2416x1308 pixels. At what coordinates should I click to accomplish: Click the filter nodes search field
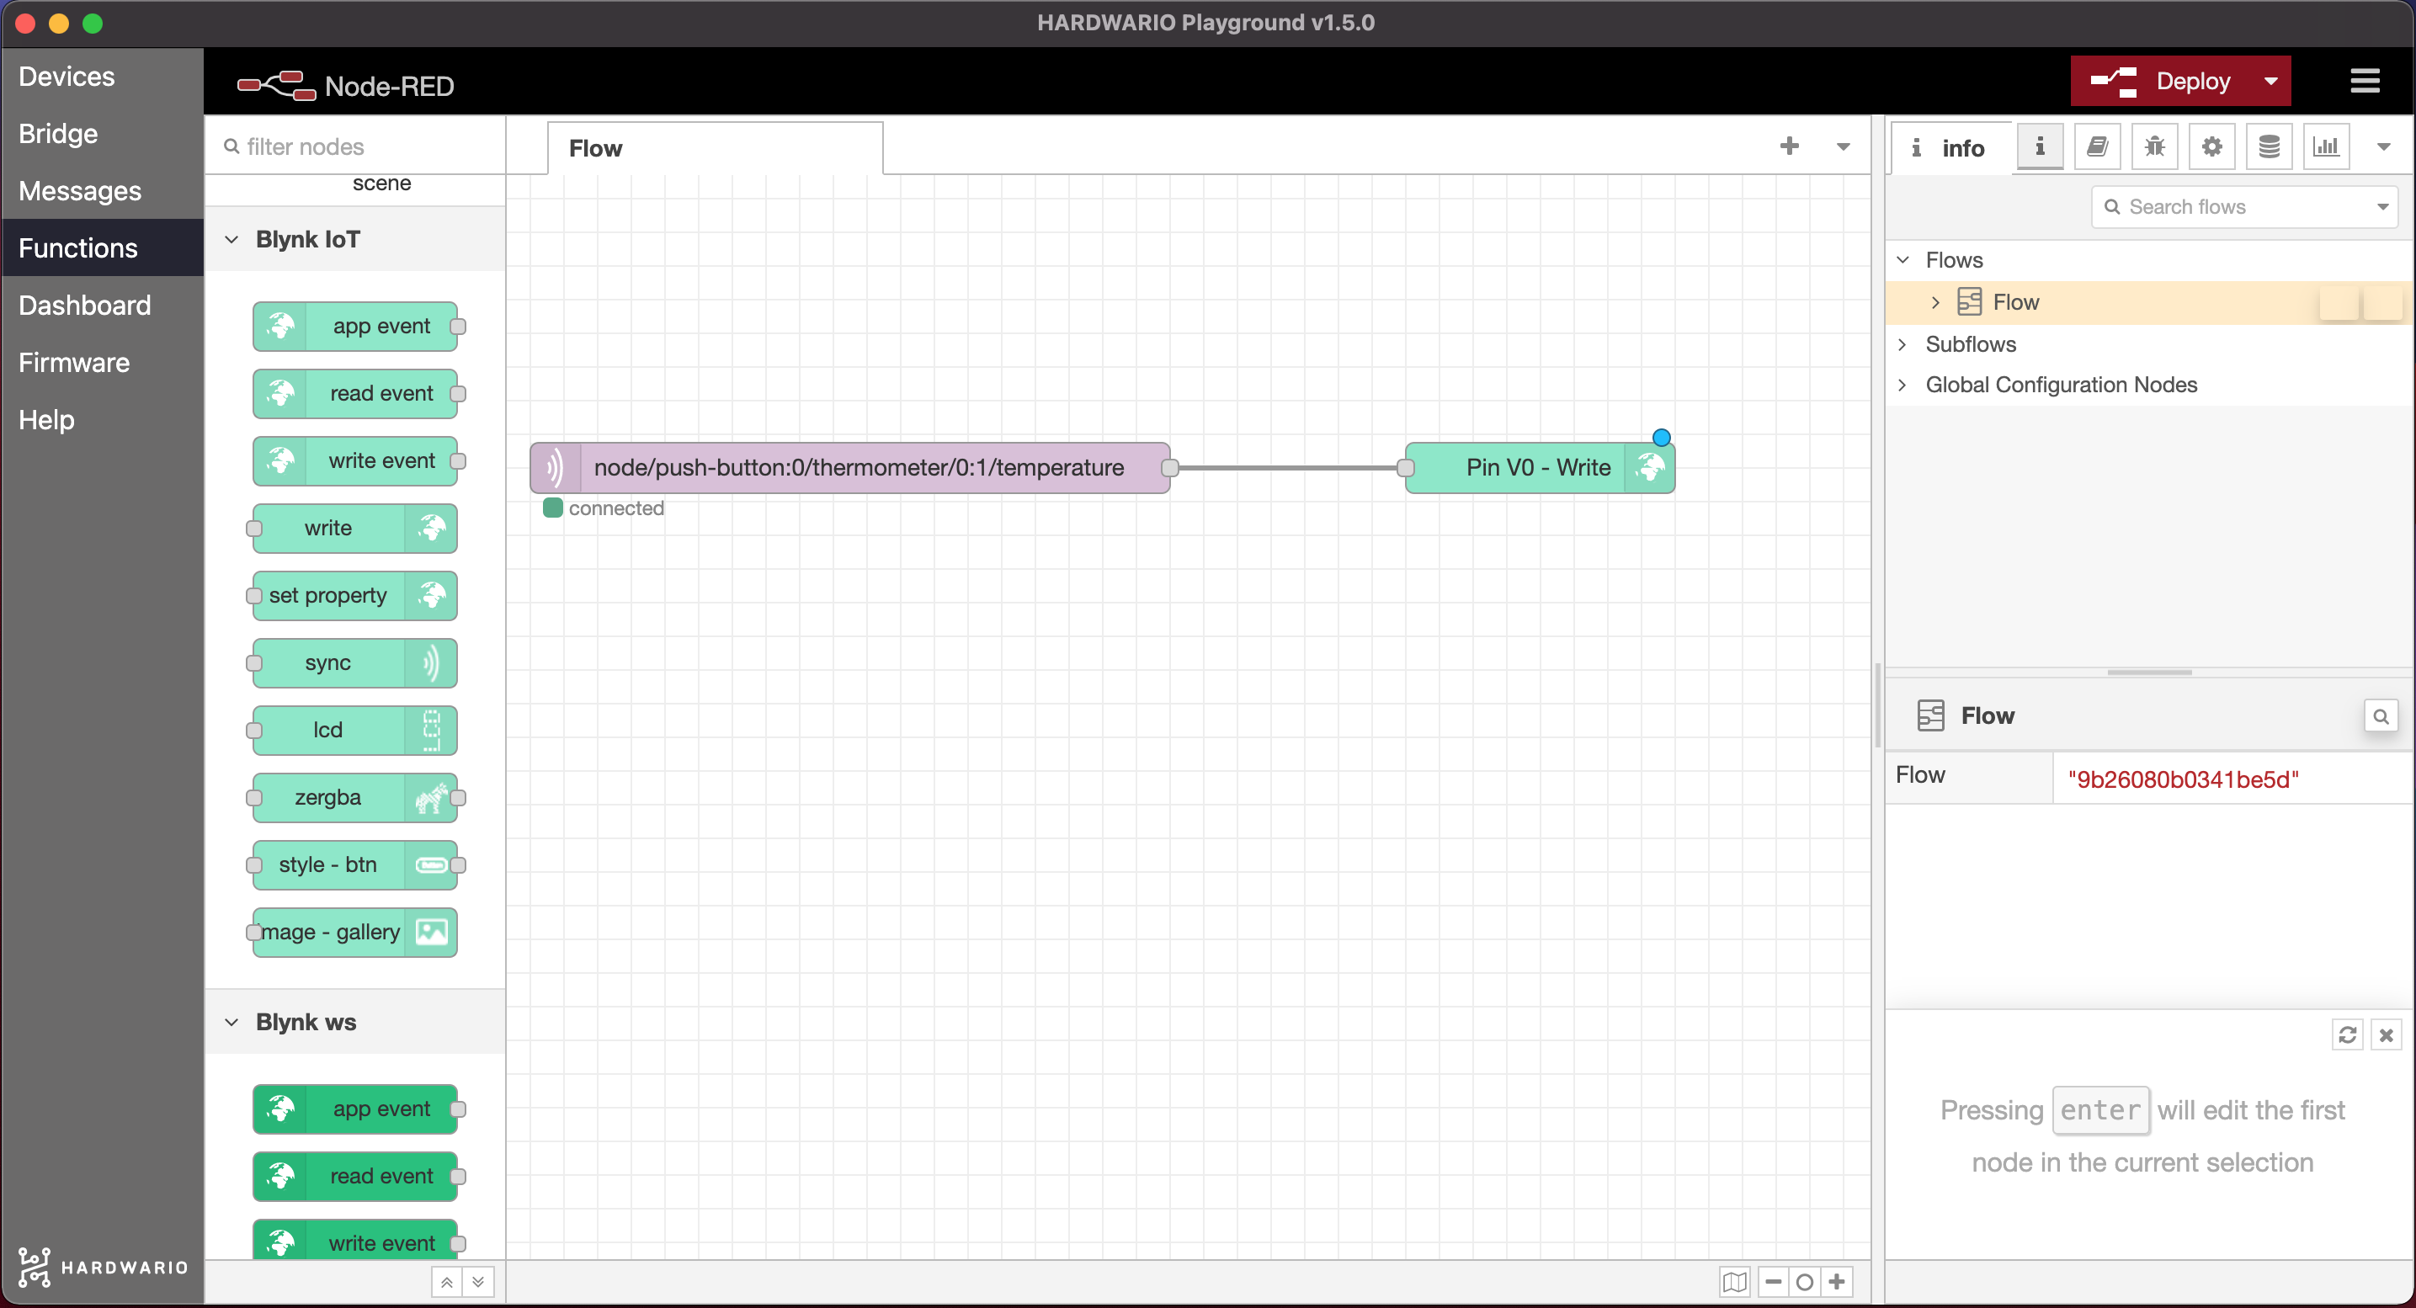click(355, 147)
